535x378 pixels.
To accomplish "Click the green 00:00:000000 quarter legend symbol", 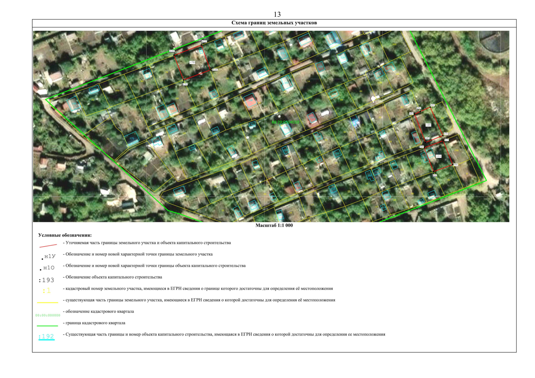I will 48,315.
